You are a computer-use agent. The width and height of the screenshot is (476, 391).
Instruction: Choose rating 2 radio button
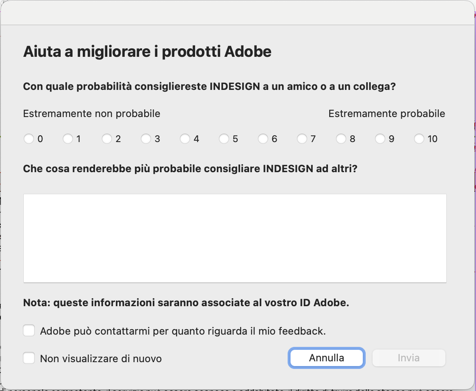coord(107,139)
